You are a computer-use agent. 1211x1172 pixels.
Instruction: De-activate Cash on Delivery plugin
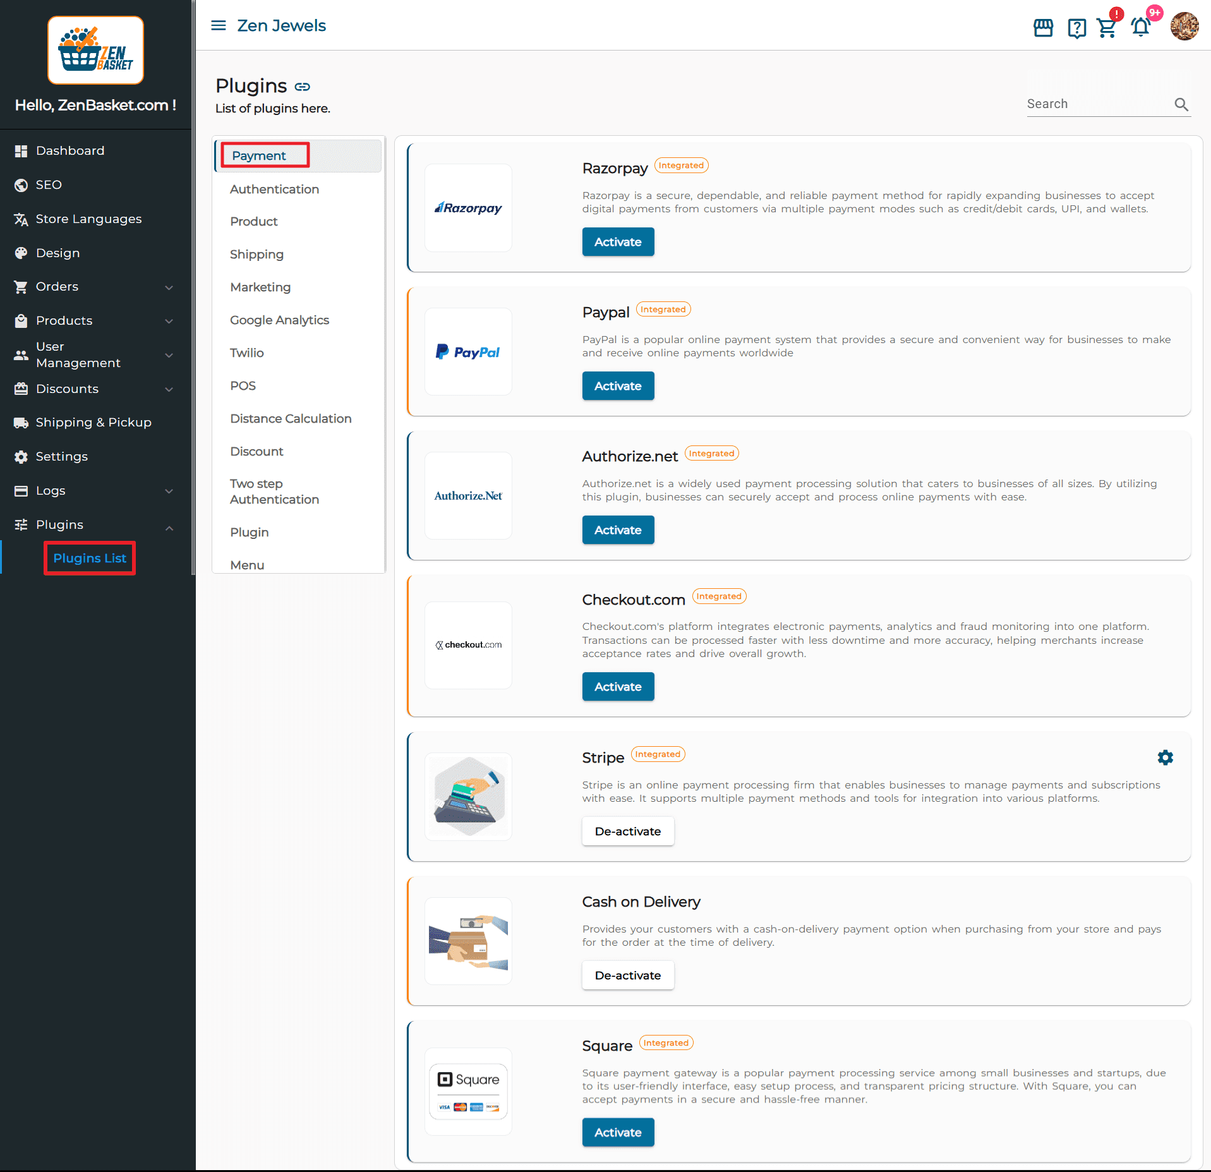click(x=627, y=976)
